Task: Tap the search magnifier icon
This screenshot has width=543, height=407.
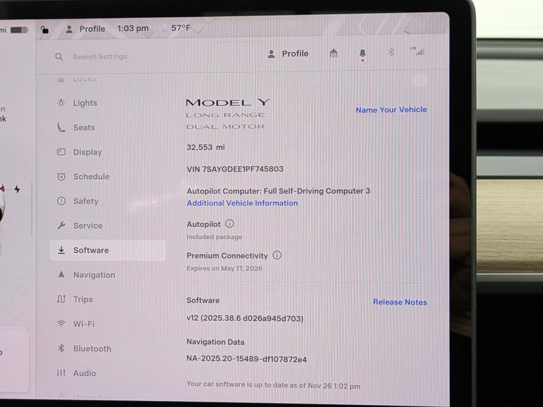Action: [59, 57]
